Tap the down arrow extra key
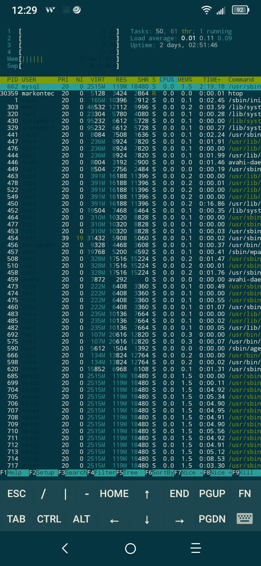 point(147,520)
